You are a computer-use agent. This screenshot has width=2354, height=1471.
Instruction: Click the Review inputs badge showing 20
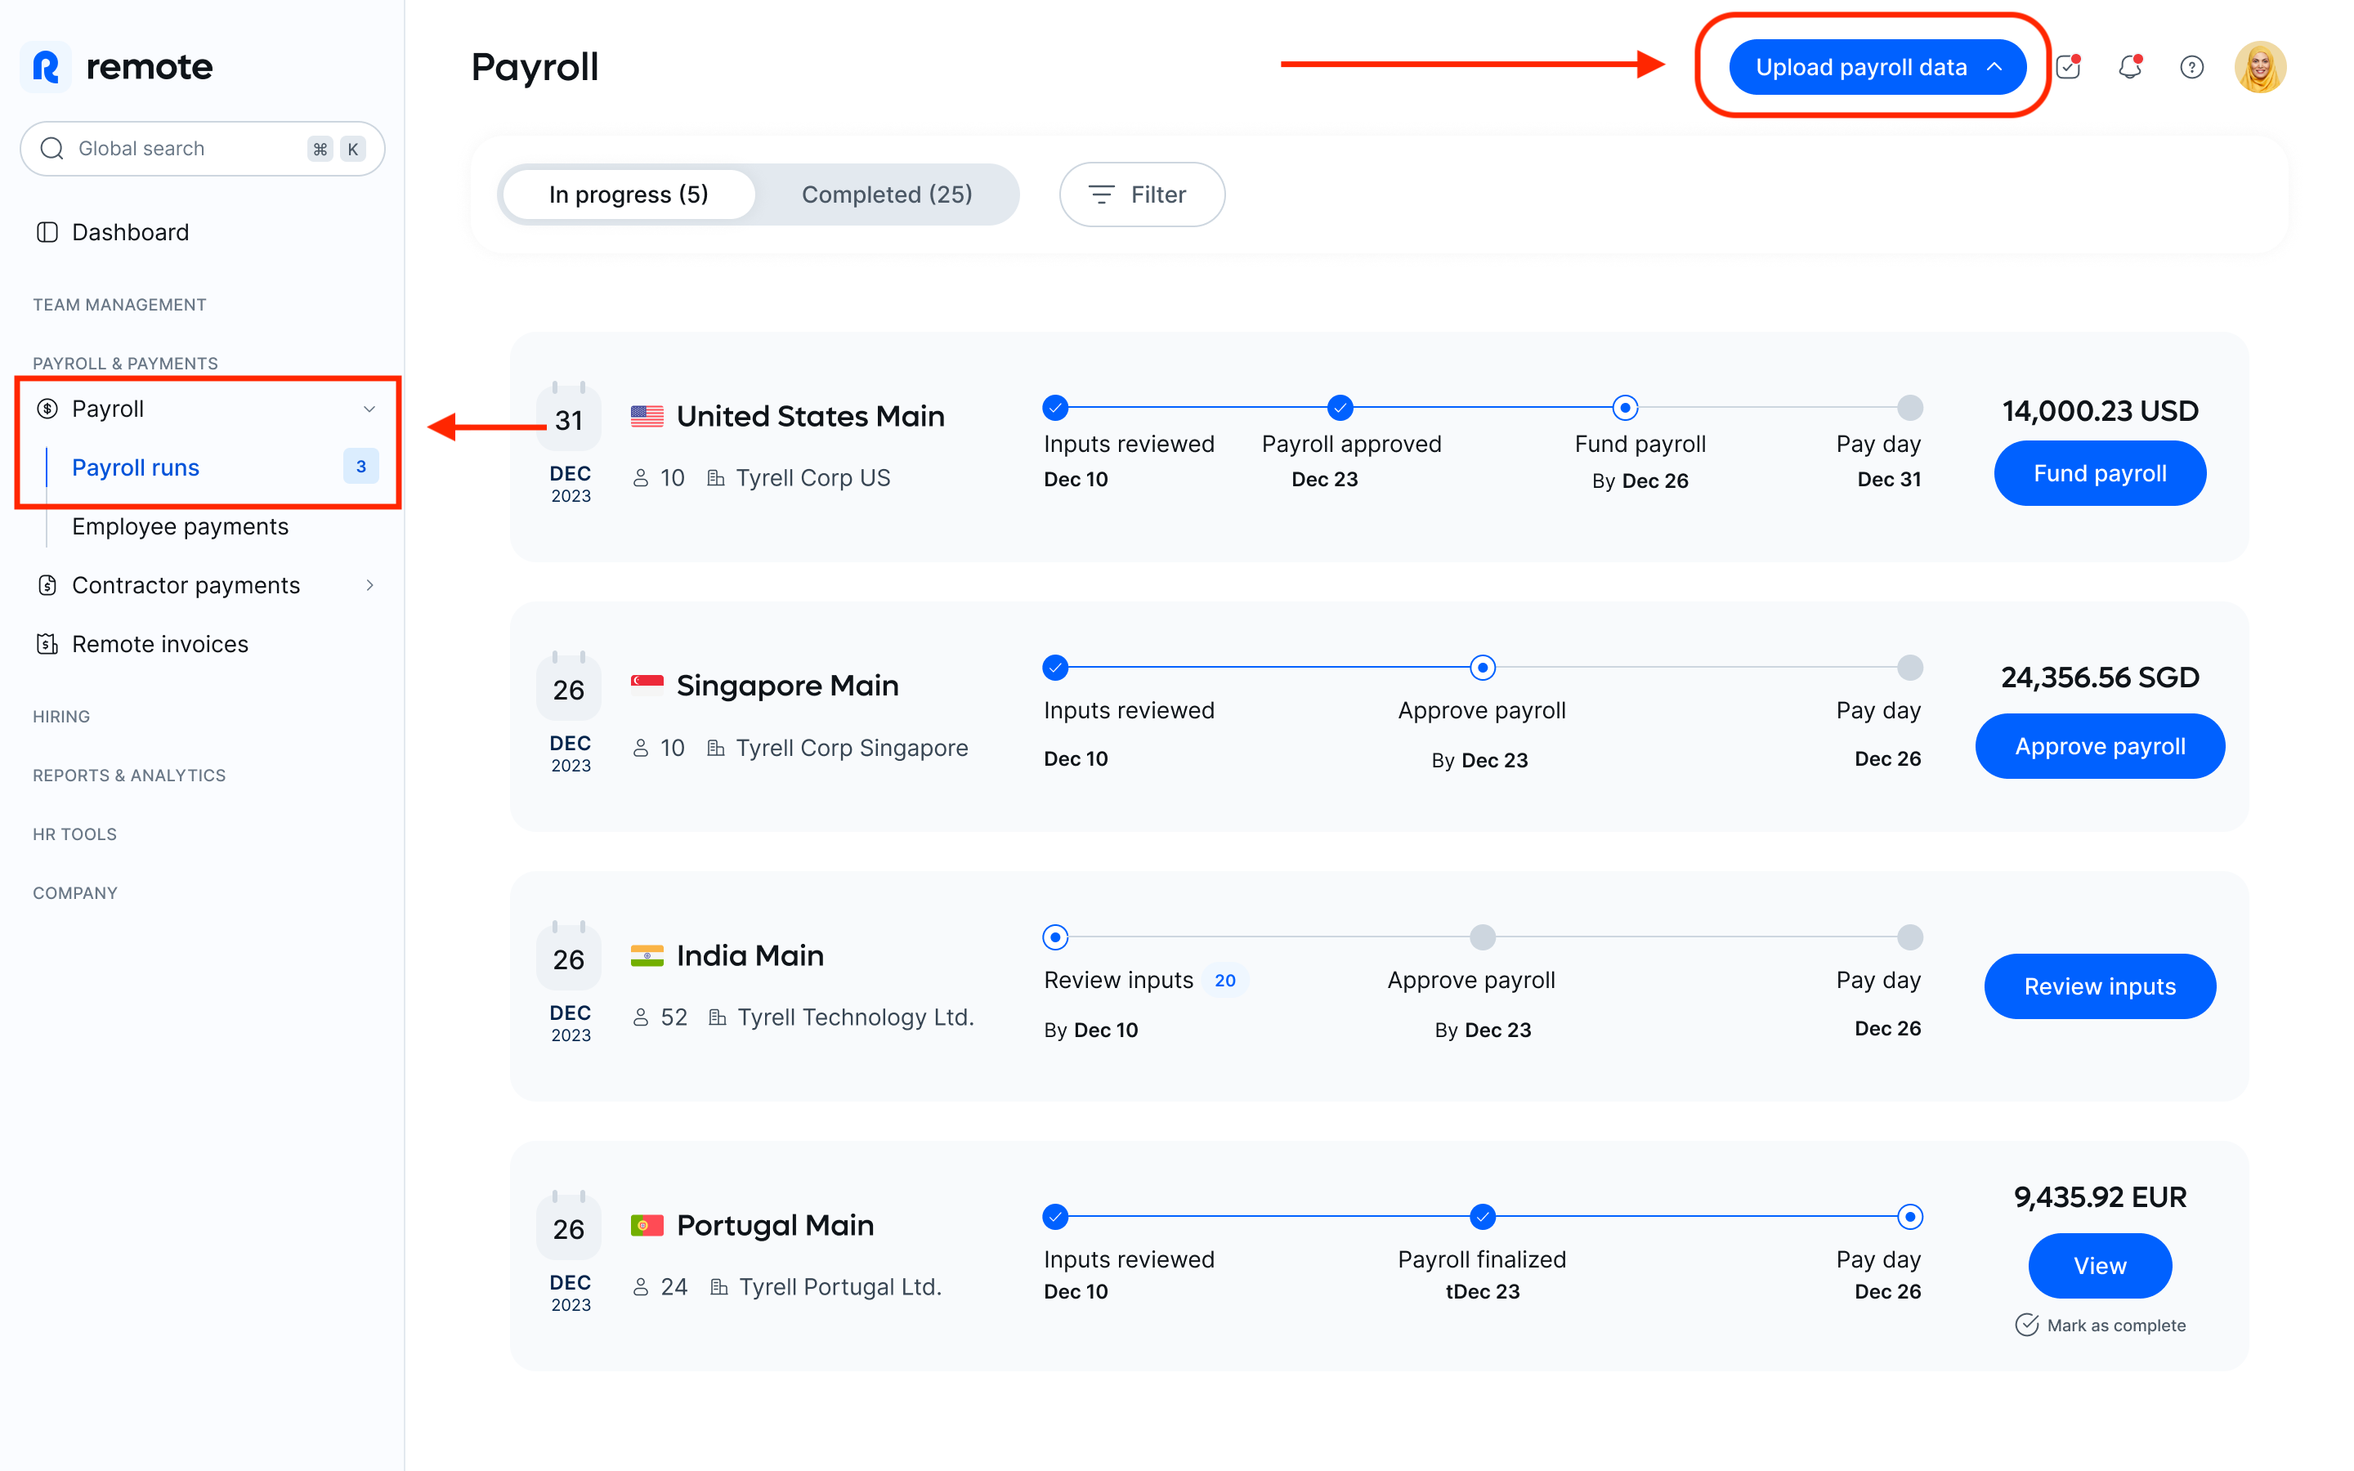pyautogui.click(x=1224, y=981)
